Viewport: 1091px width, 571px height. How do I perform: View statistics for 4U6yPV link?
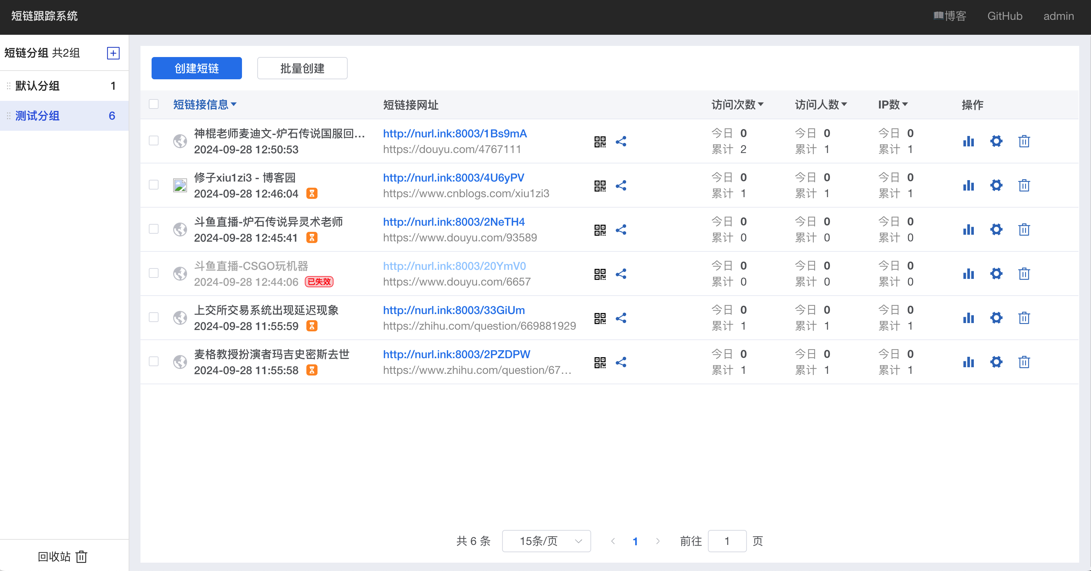[968, 185]
